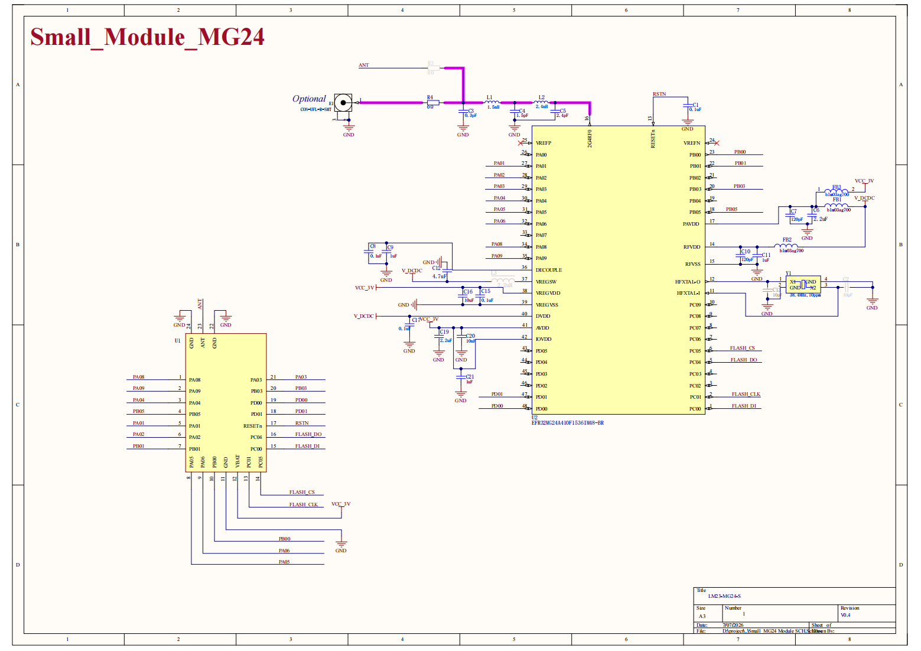Select capacitor C12 4.7uF at DECOUPLE
This screenshot has height=651, width=921.
[x=447, y=271]
